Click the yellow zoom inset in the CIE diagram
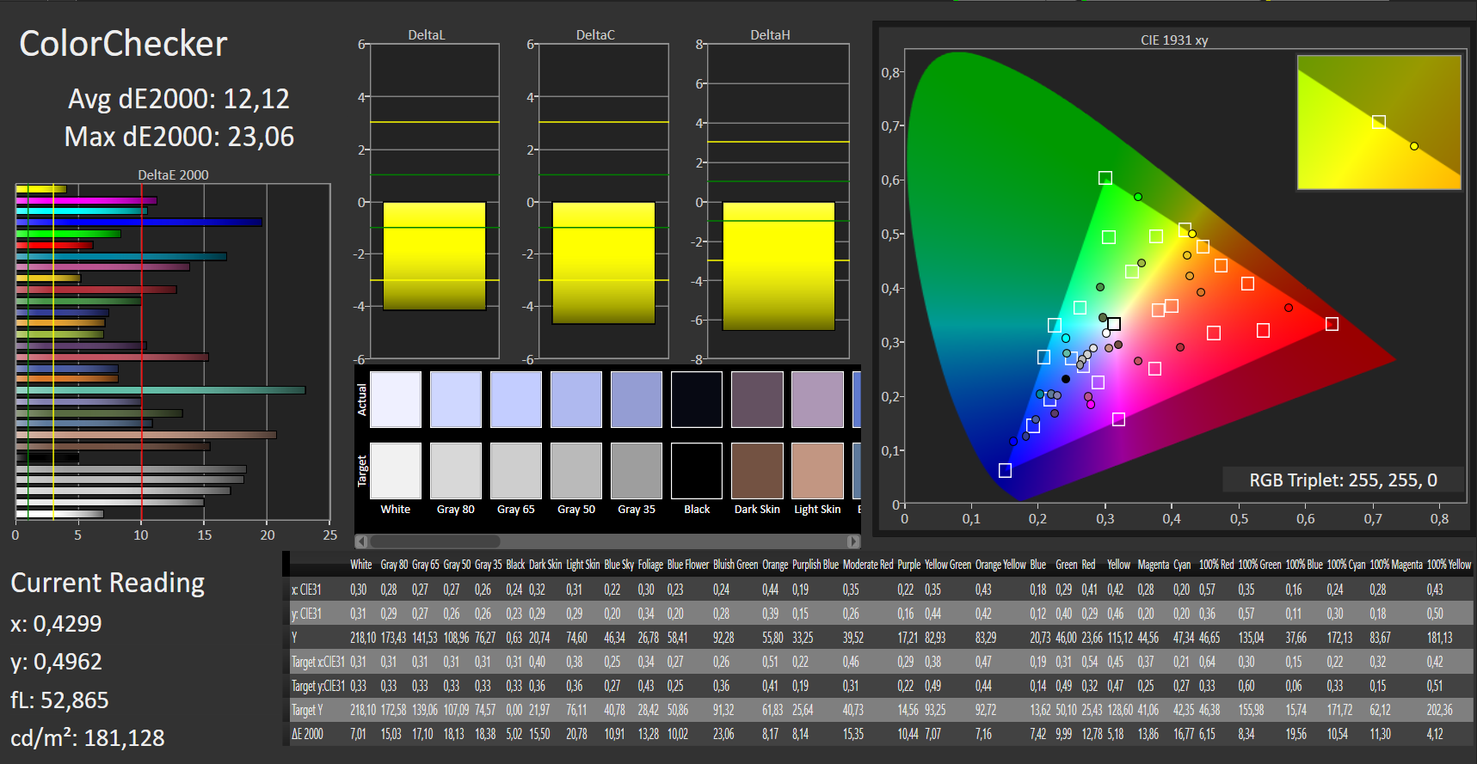The image size is (1477, 764). click(x=1379, y=122)
